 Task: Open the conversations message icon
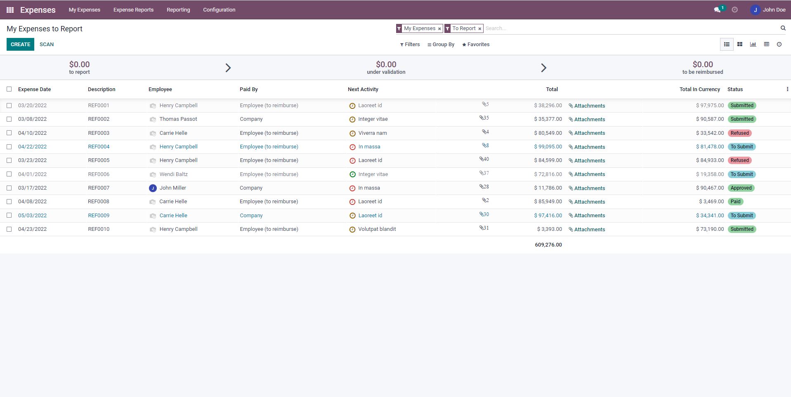point(717,10)
